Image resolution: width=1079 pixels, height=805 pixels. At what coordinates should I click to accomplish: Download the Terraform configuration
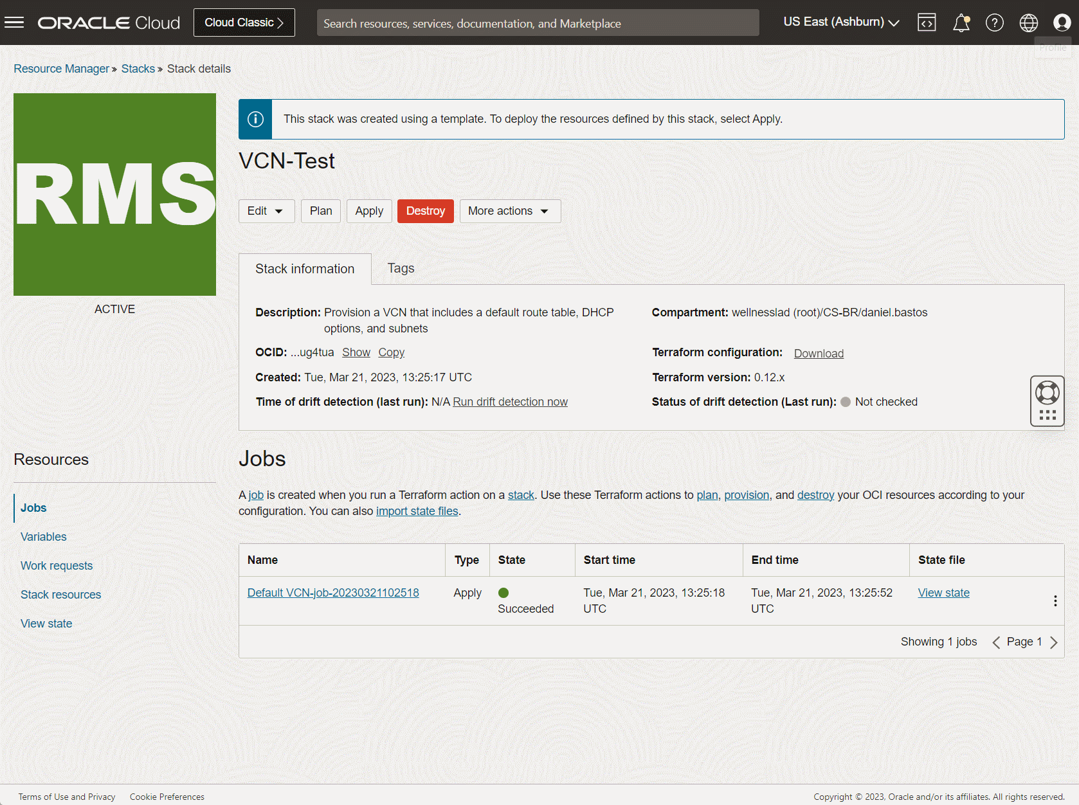[x=819, y=354]
